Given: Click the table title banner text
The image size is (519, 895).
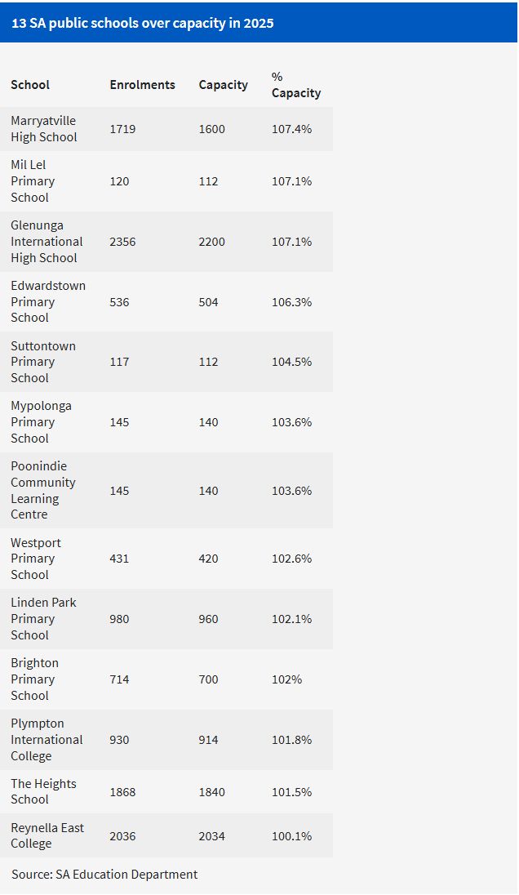Looking at the screenshot, I should 142,23.
